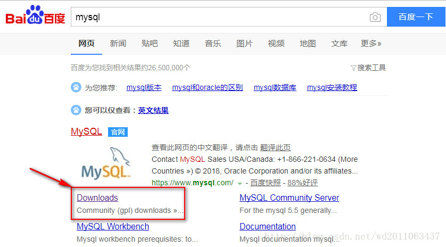Select the 网页 tab

(x=86, y=43)
